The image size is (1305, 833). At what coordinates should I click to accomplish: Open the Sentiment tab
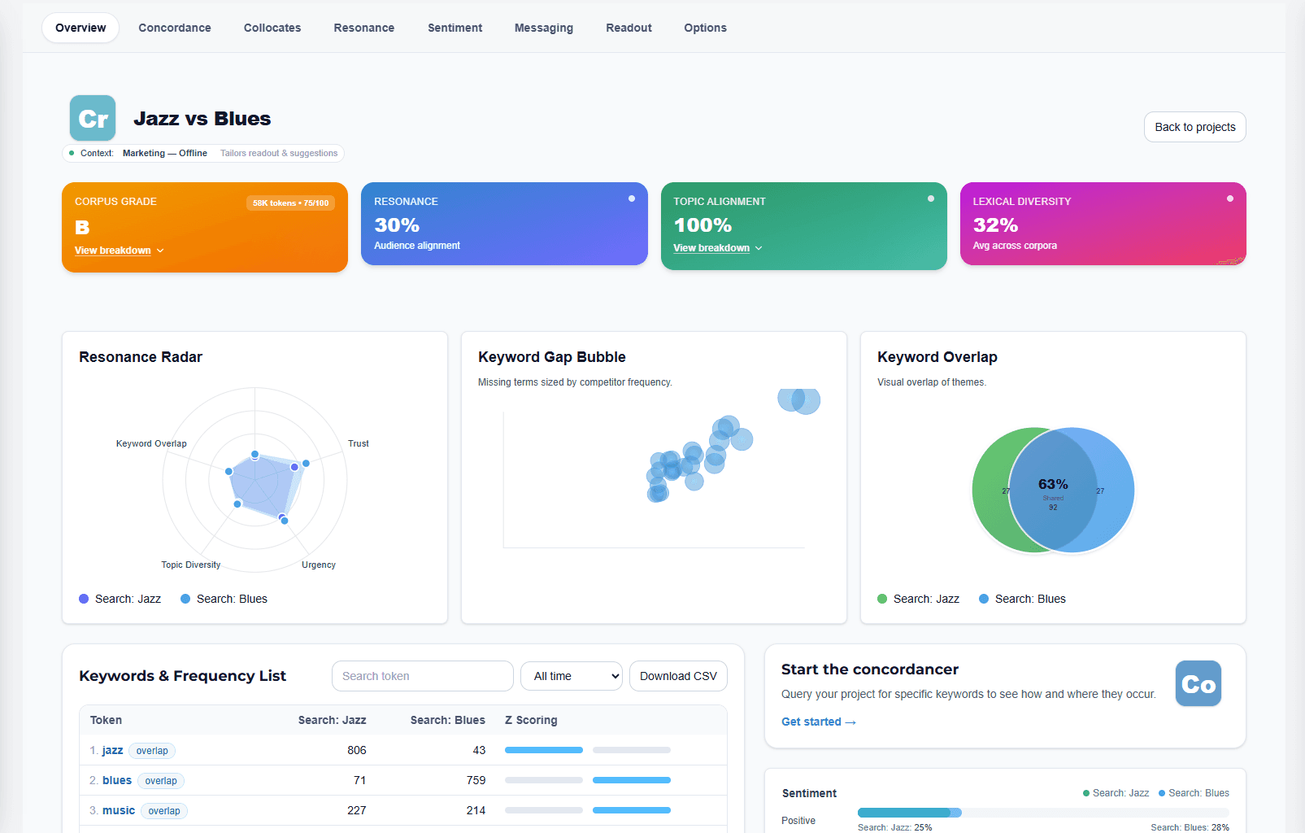click(x=455, y=28)
